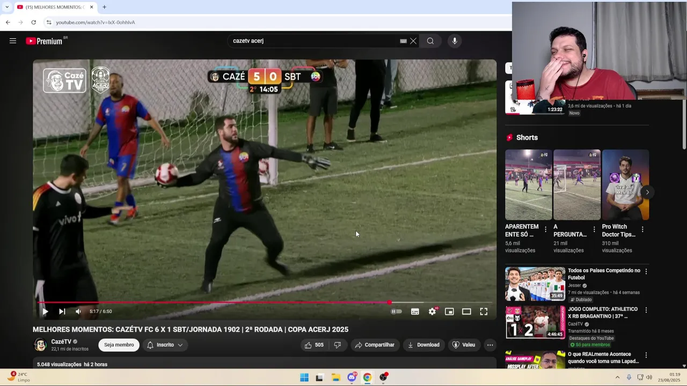Show hidden system tray icons
Image resolution: width=687 pixels, height=386 pixels.
[617, 377]
